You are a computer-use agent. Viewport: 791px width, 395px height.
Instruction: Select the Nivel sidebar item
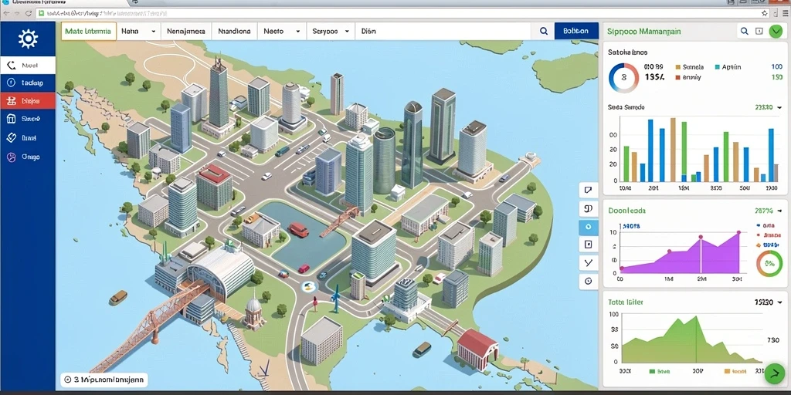click(x=28, y=65)
